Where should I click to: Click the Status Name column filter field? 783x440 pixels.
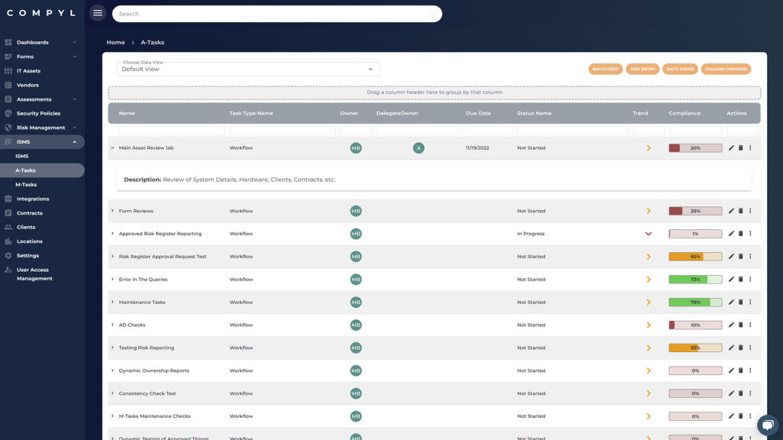click(x=572, y=130)
